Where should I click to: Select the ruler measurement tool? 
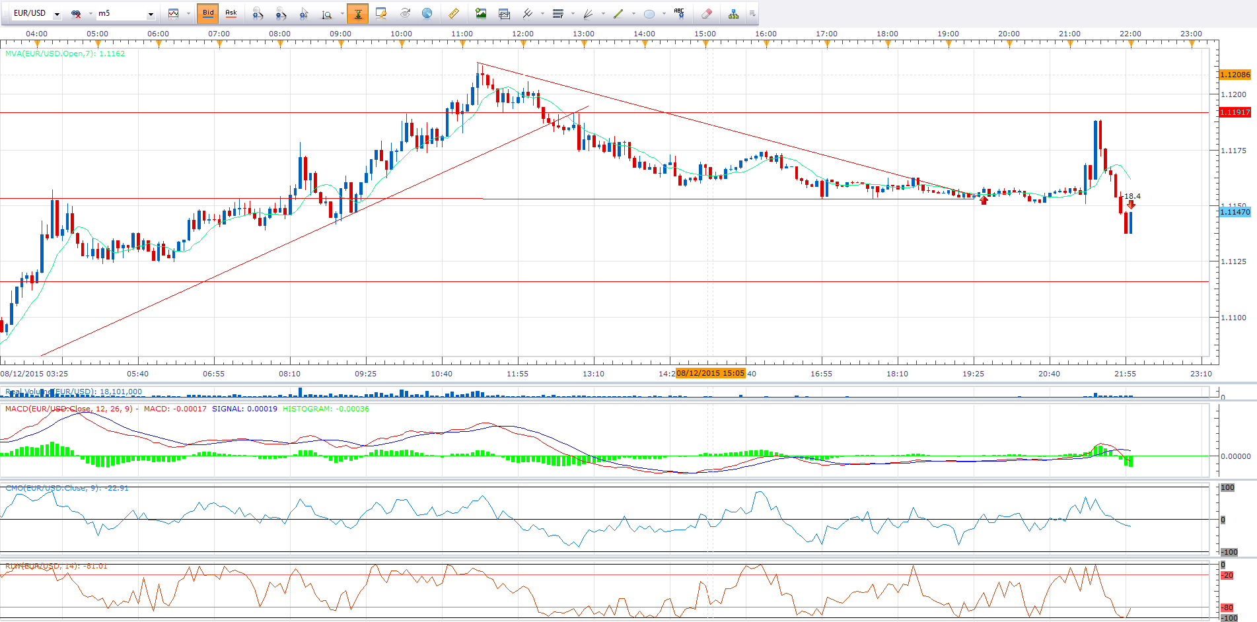453,14
